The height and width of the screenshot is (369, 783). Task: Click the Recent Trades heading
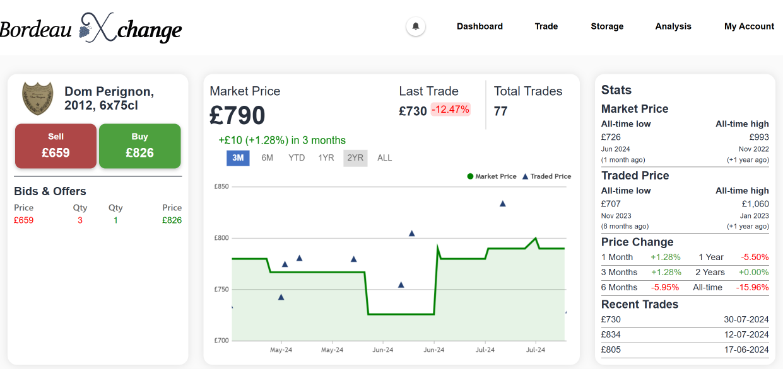click(x=640, y=304)
